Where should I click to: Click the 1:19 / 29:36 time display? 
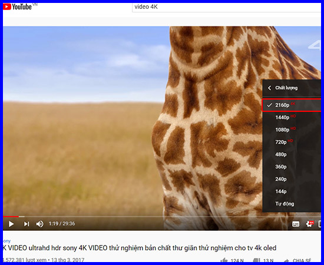(62, 224)
